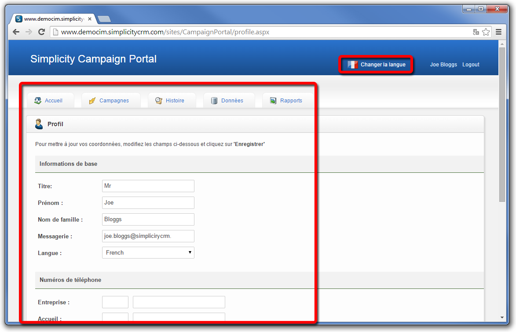Click the Profil panel heading text

pyautogui.click(x=55, y=124)
